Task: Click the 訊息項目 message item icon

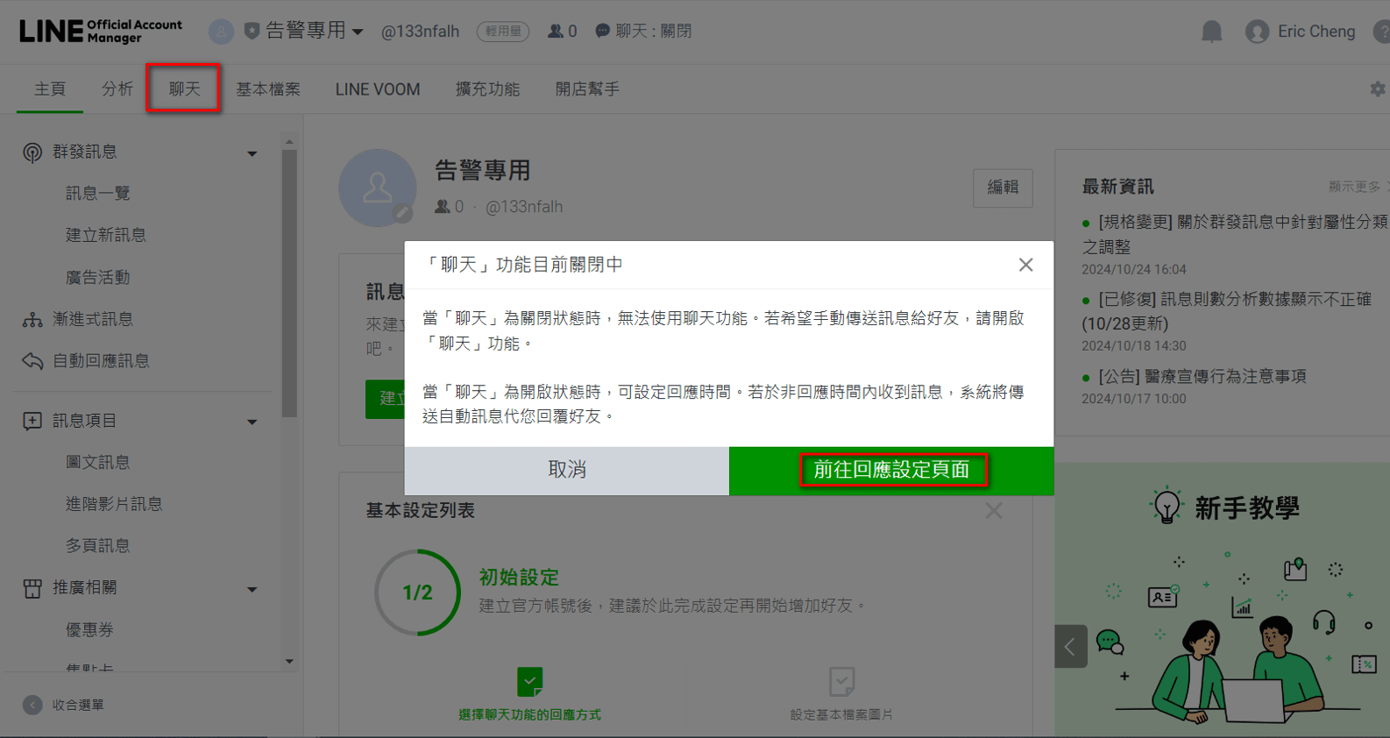Action: click(32, 422)
